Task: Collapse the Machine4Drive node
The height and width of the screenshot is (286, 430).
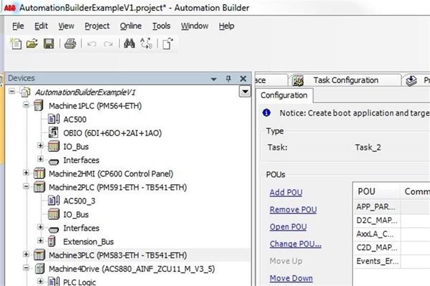Action: [x=26, y=268]
